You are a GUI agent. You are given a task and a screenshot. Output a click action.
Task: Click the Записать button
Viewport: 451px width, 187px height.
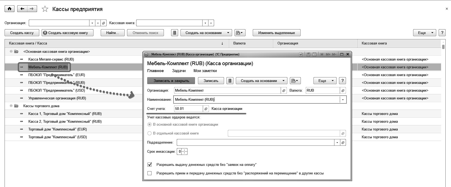pos(211,81)
